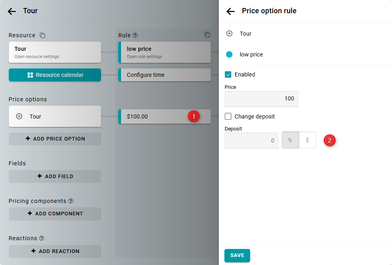Image resolution: width=392 pixels, height=265 pixels.
Task: Open Tour resource settings card
Action: [55, 52]
